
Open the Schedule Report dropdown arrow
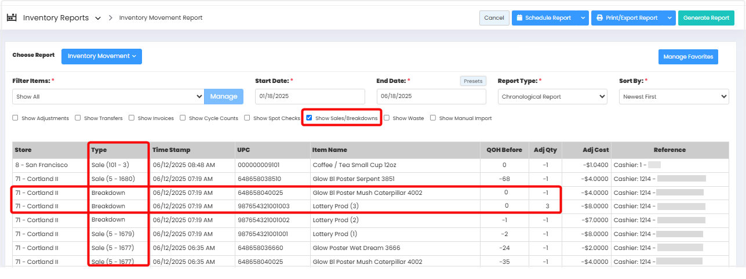tap(583, 18)
